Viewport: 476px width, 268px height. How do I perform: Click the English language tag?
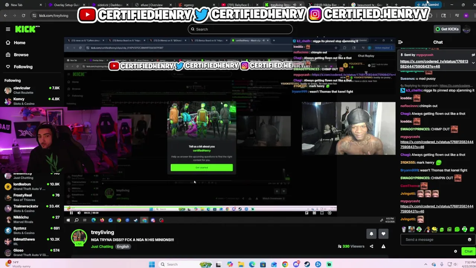[123, 246]
